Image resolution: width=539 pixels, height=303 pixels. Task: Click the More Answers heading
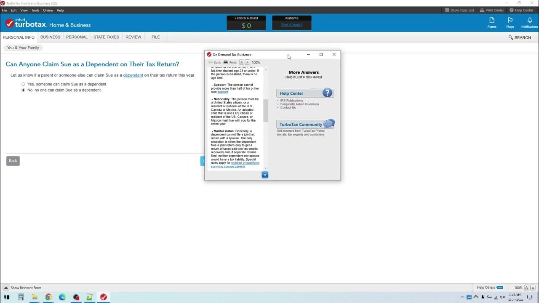[304, 72]
